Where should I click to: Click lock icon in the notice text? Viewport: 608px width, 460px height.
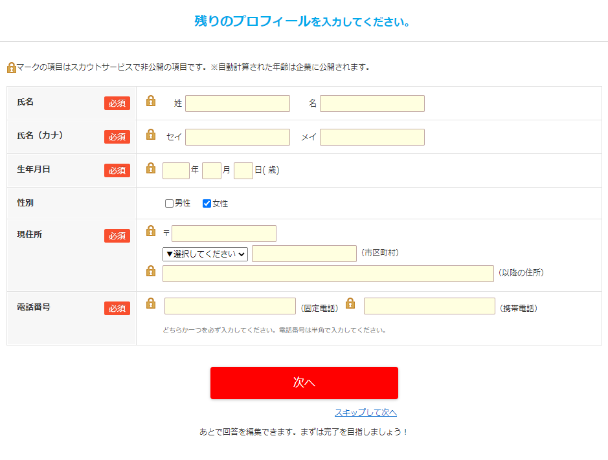11,68
